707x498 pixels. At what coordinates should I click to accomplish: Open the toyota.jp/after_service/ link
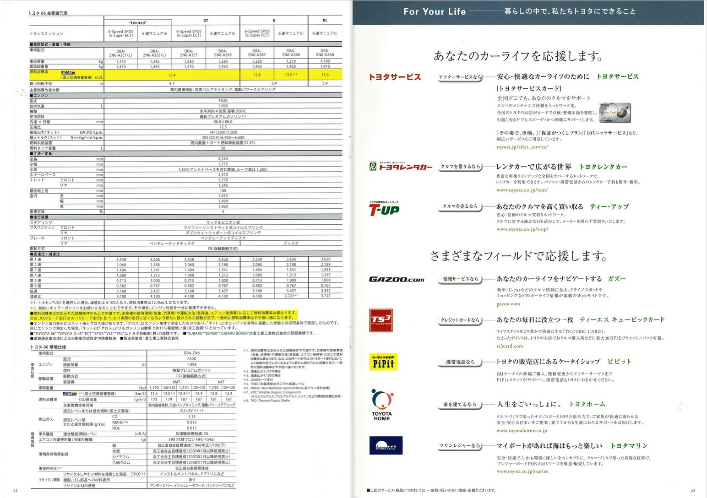(x=522, y=147)
